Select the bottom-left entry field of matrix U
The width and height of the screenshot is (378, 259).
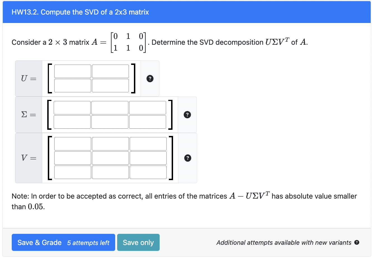72,85
